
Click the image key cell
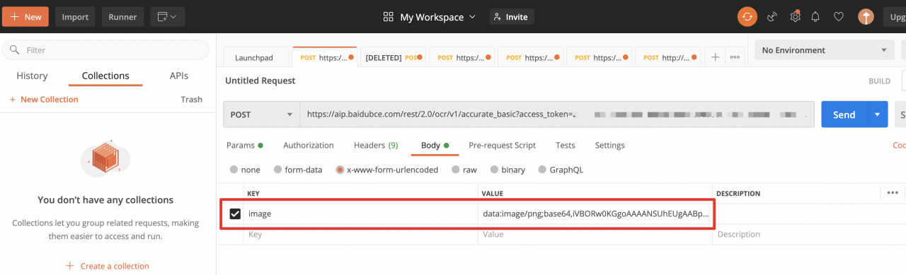click(x=361, y=213)
